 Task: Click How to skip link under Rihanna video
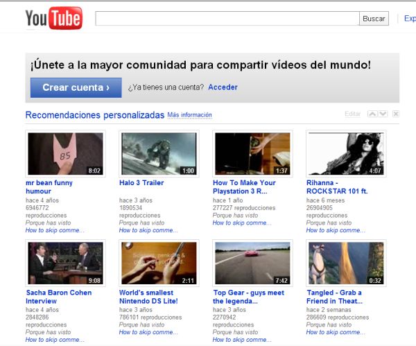coord(336,230)
